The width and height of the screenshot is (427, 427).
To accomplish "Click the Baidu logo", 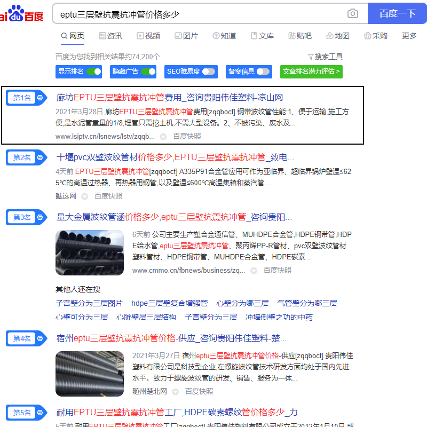I will (x=22, y=14).
